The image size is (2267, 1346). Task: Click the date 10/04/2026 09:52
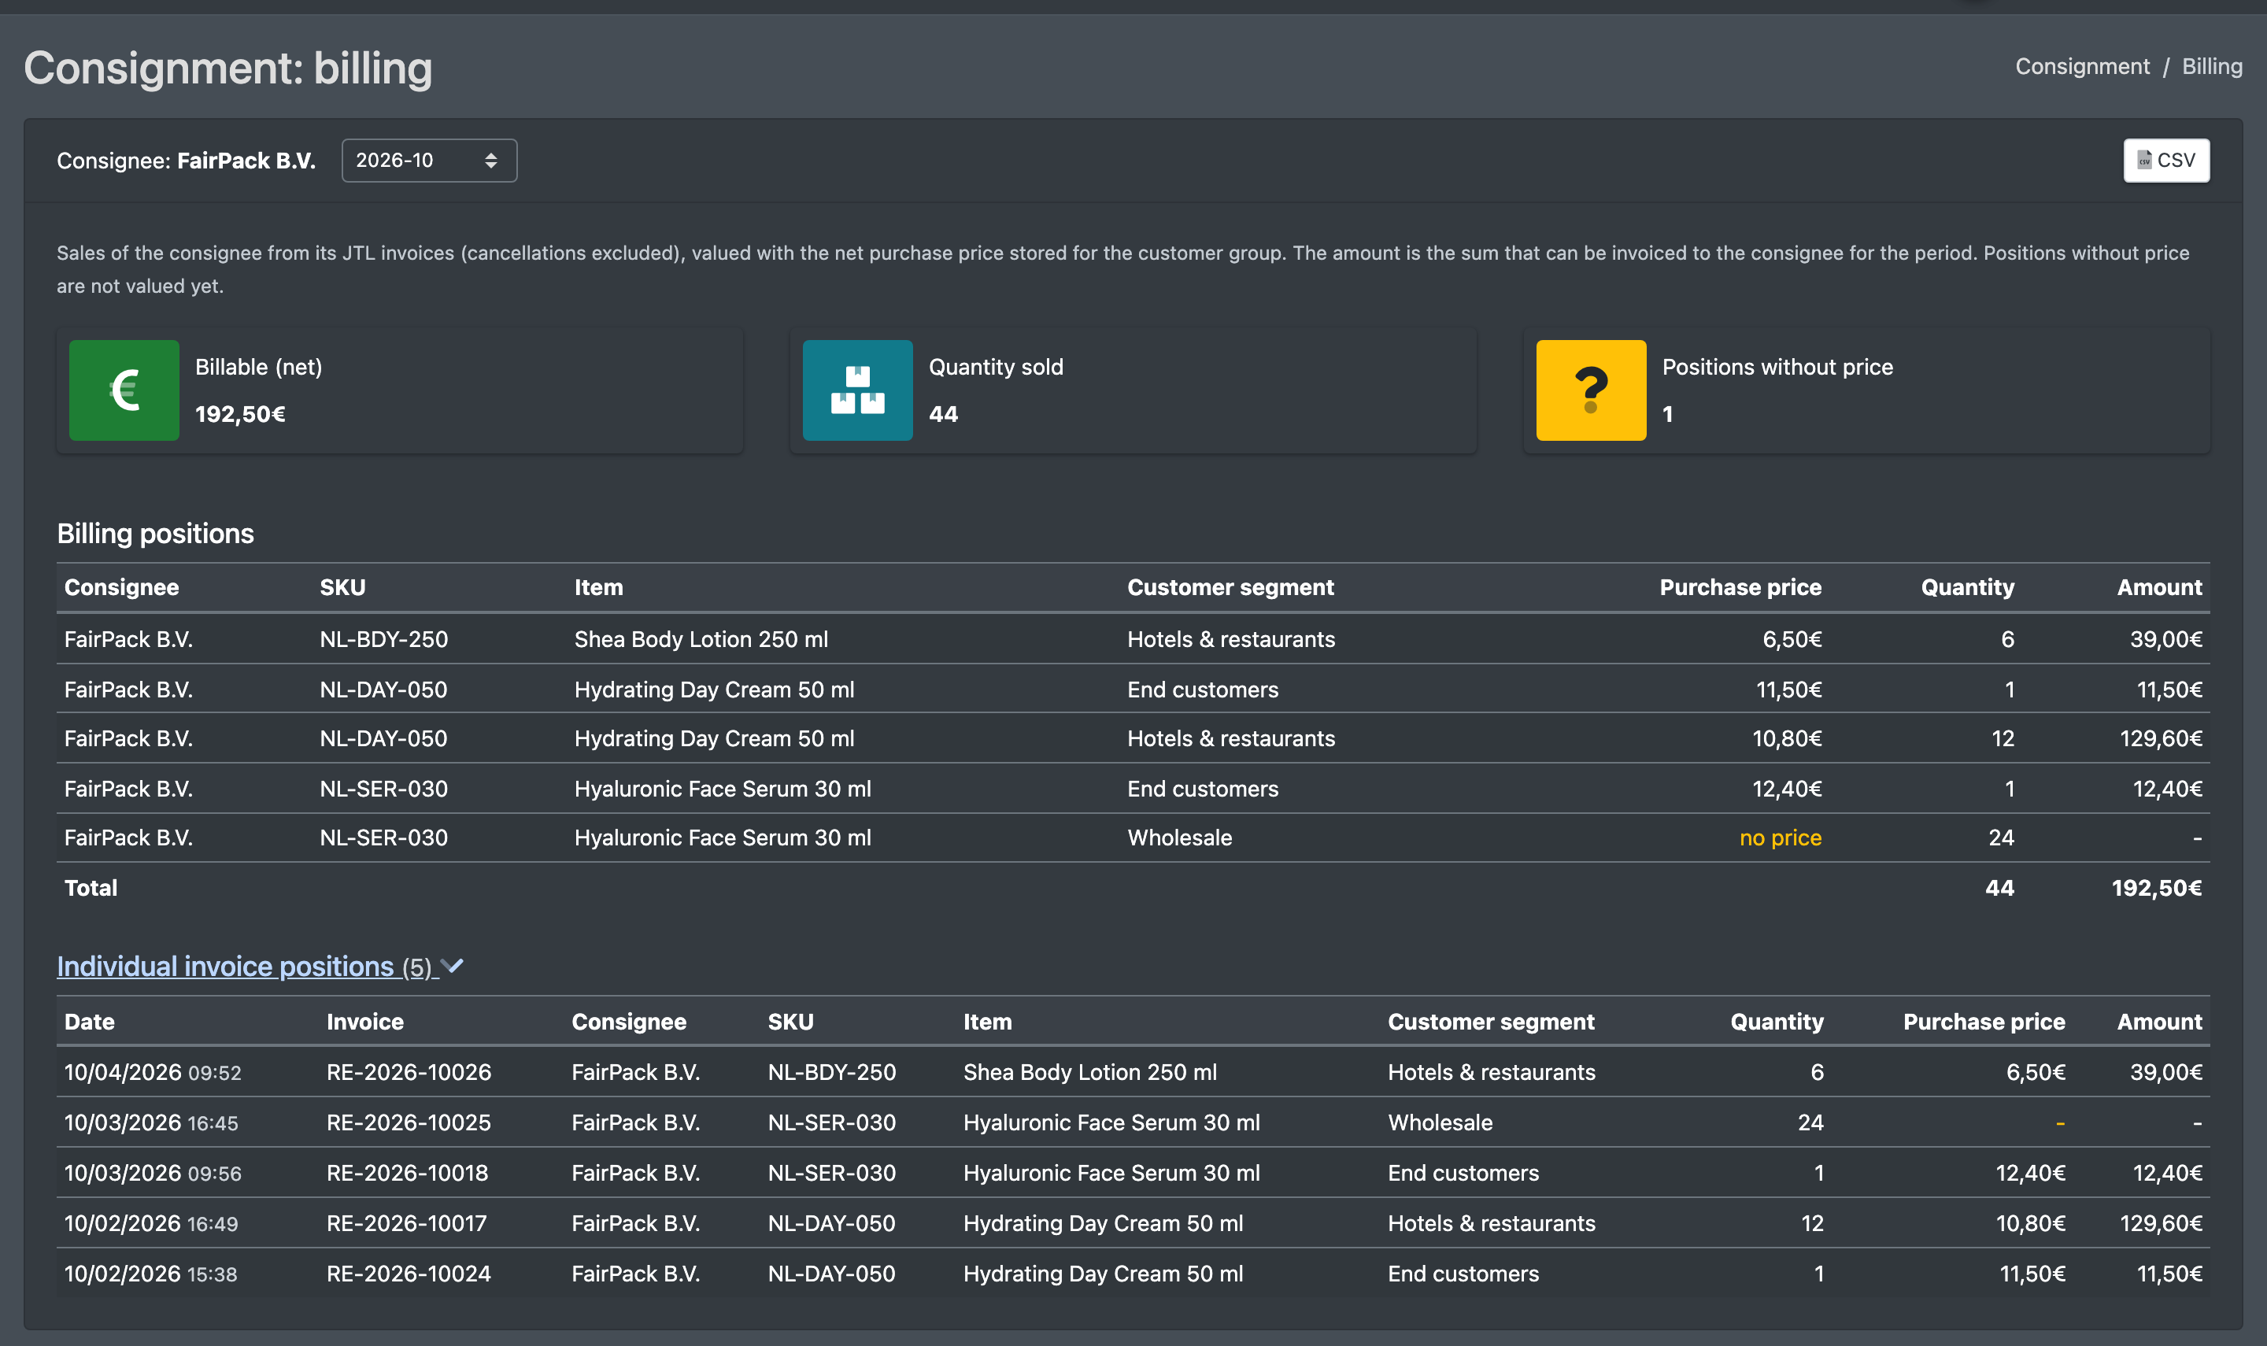pos(153,1072)
